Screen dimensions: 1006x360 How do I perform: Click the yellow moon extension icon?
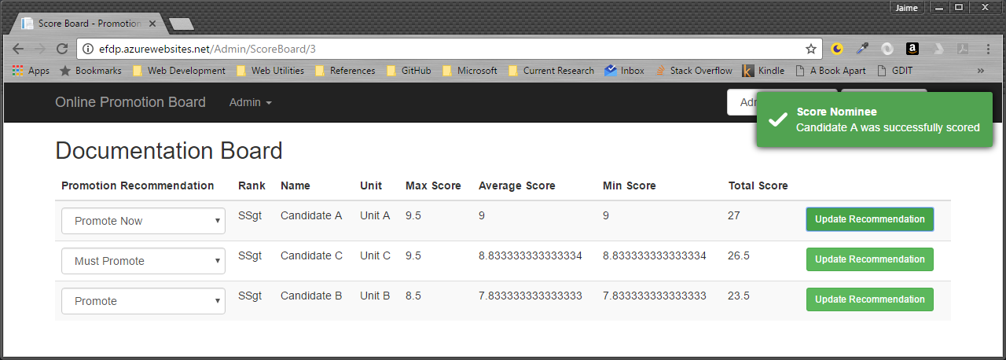(837, 49)
